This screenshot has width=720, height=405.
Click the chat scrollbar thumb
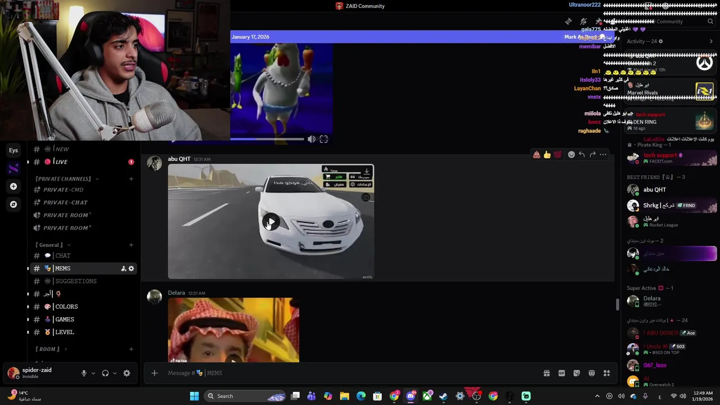pos(617,304)
